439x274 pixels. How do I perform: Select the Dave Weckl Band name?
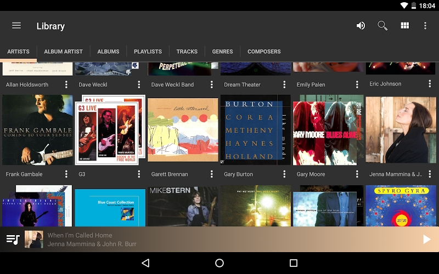172,85
